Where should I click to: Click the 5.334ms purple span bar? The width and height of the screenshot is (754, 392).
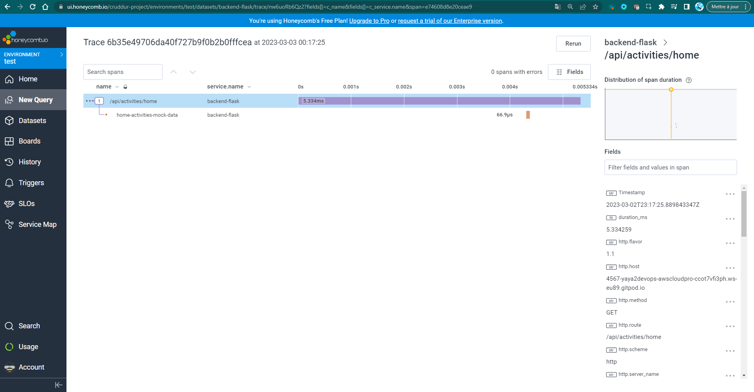439,101
